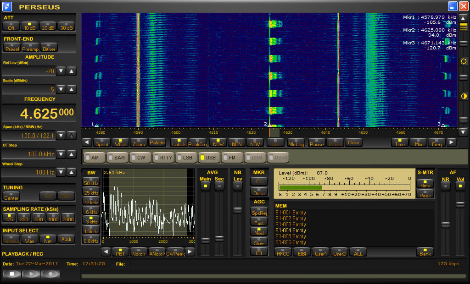Set sampling rate to 250 kS/s

pos(24,218)
